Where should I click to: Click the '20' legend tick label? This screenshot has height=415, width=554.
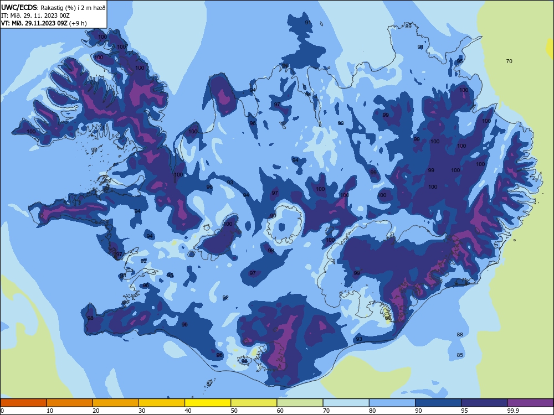[96, 411]
